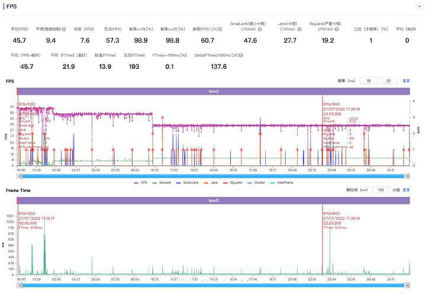Select the purple label2 bar above Frame Time chart

tap(212, 201)
